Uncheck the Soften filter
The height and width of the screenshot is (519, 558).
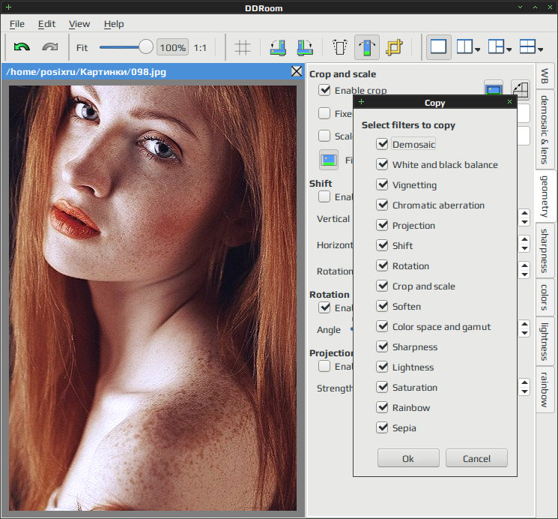pos(382,306)
